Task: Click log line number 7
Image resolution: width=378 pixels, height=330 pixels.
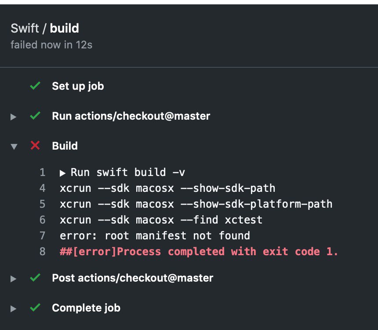Action: click(43, 235)
